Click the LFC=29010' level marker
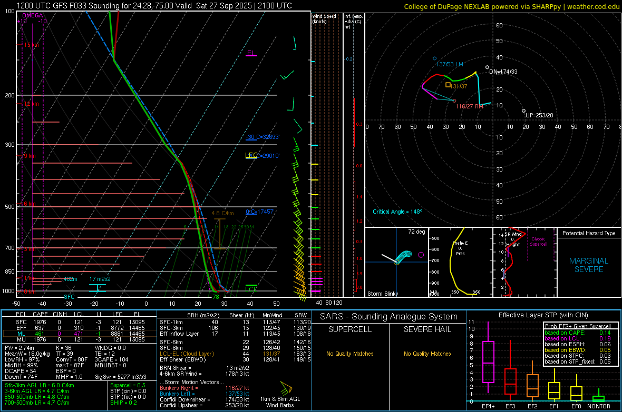Image resolution: width=622 pixels, height=412 pixels. (x=262, y=156)
